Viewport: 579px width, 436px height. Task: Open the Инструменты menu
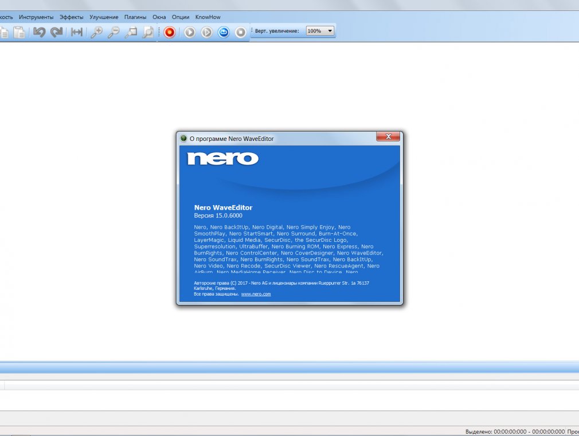click(x=36, y=17)
